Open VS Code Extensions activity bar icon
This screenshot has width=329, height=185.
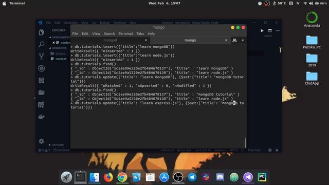[x=41, y=80]
